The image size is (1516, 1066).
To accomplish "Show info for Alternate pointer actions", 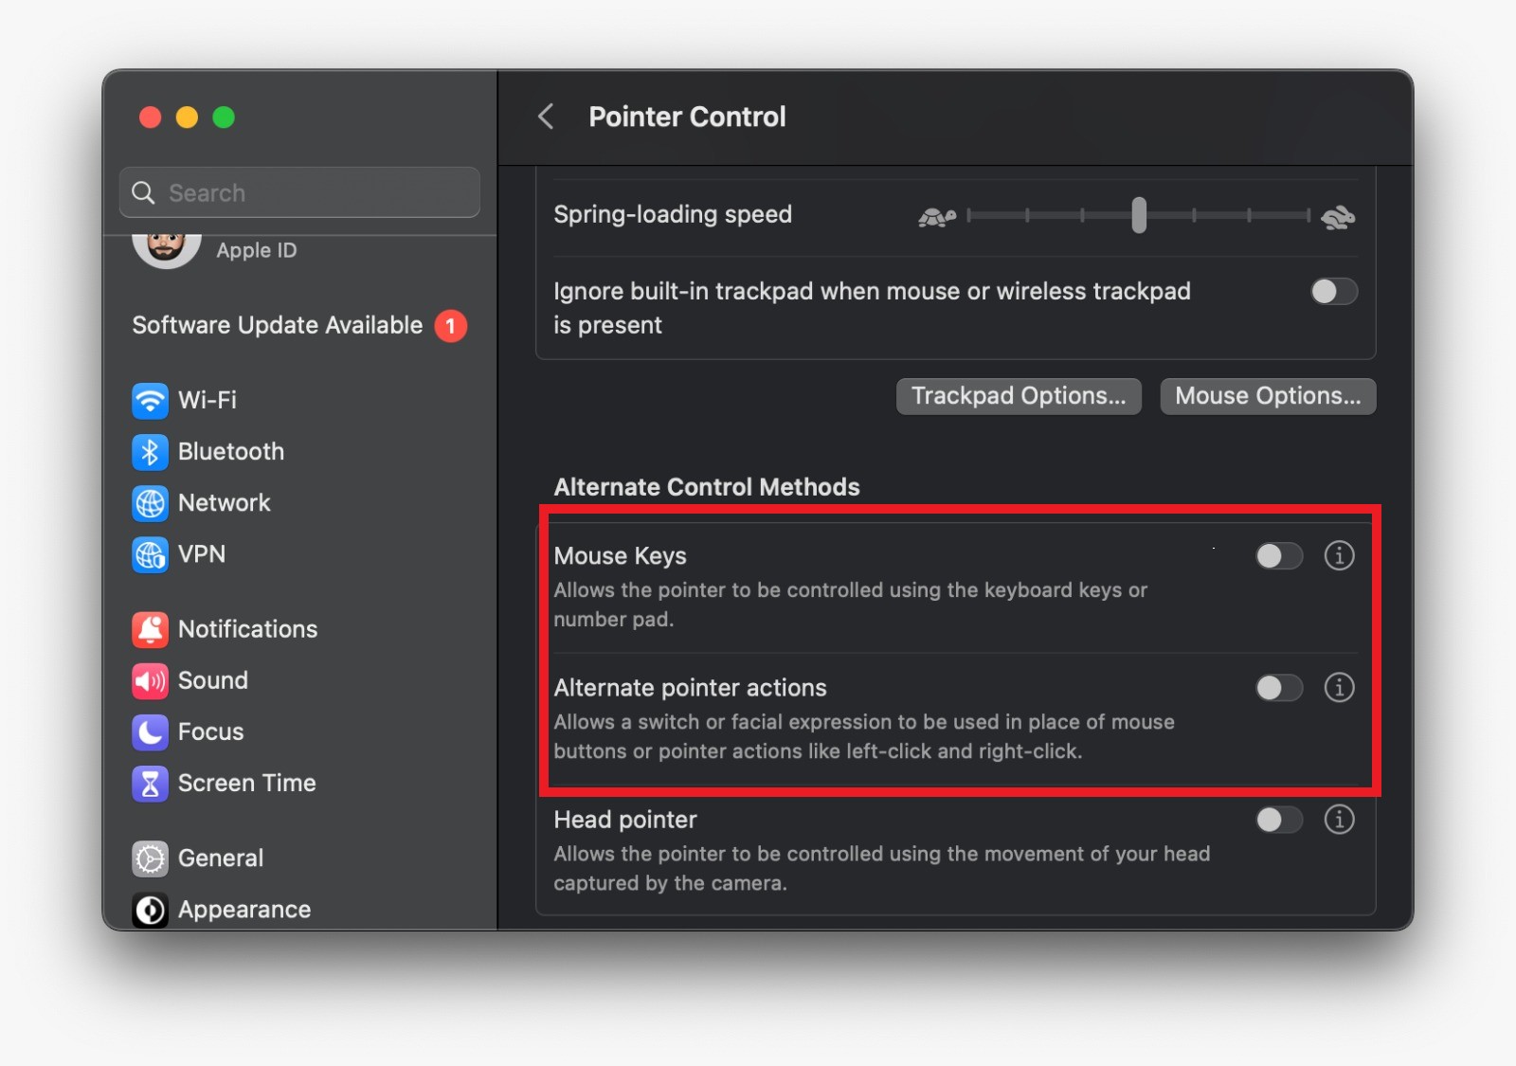I will click(x=1339, y=687).
